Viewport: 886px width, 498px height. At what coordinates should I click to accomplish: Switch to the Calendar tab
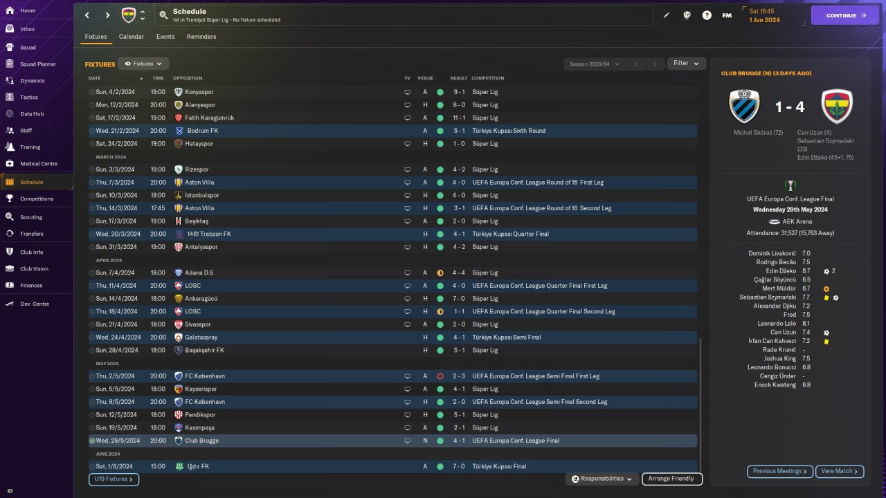coord(132,37)
